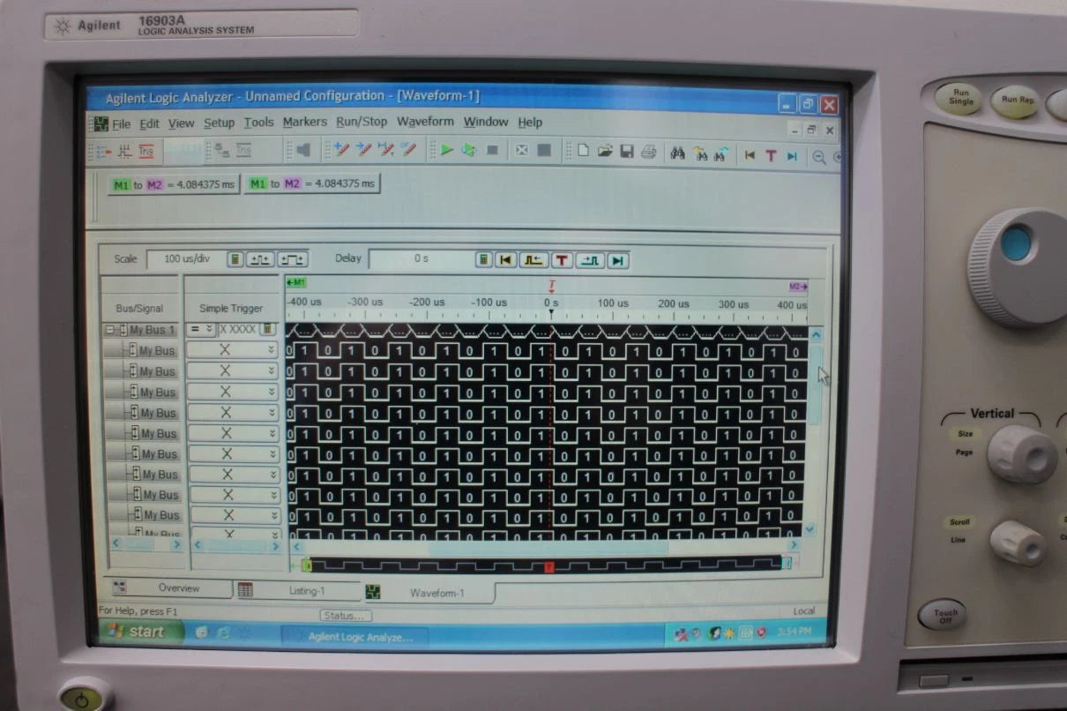Click the Trig setup toolbar icon

(x=145, y=152)
